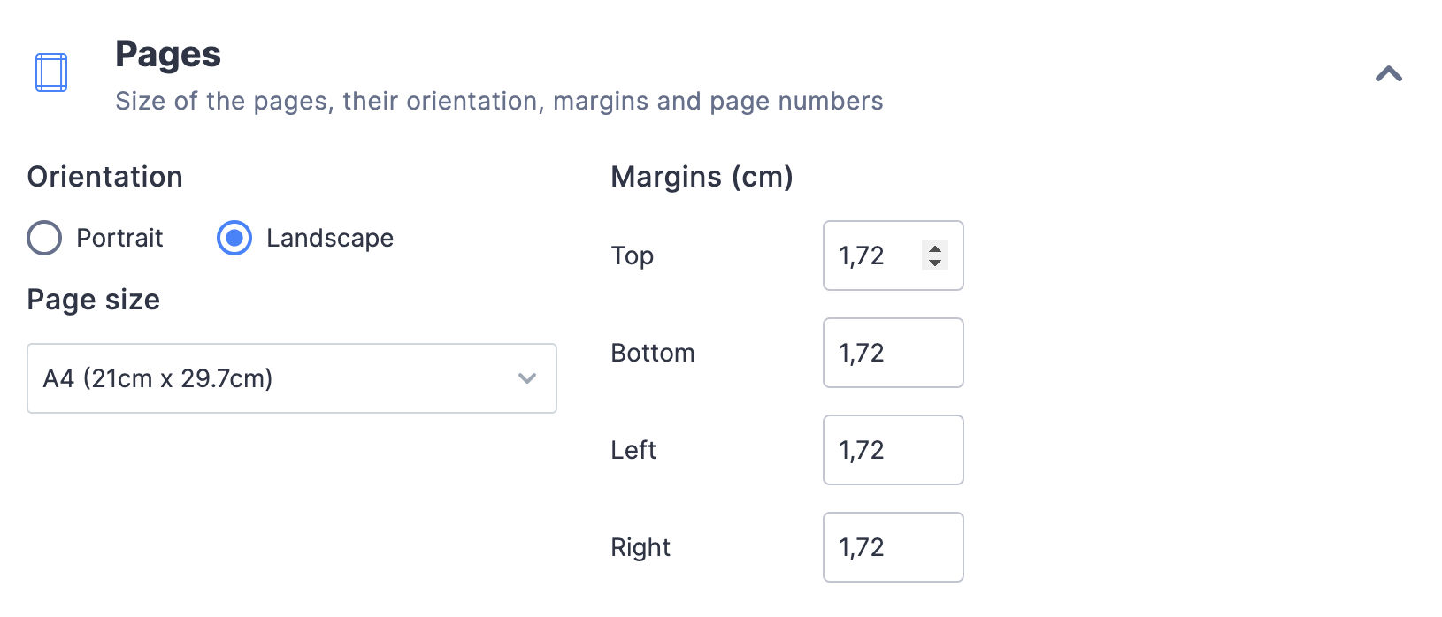Select the Portrait orientation radio button

coord(44,238)
